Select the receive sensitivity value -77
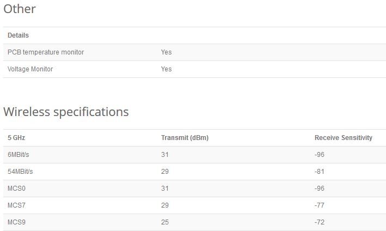This screenshot has height=231, width=386. click(x=319, y=205)
